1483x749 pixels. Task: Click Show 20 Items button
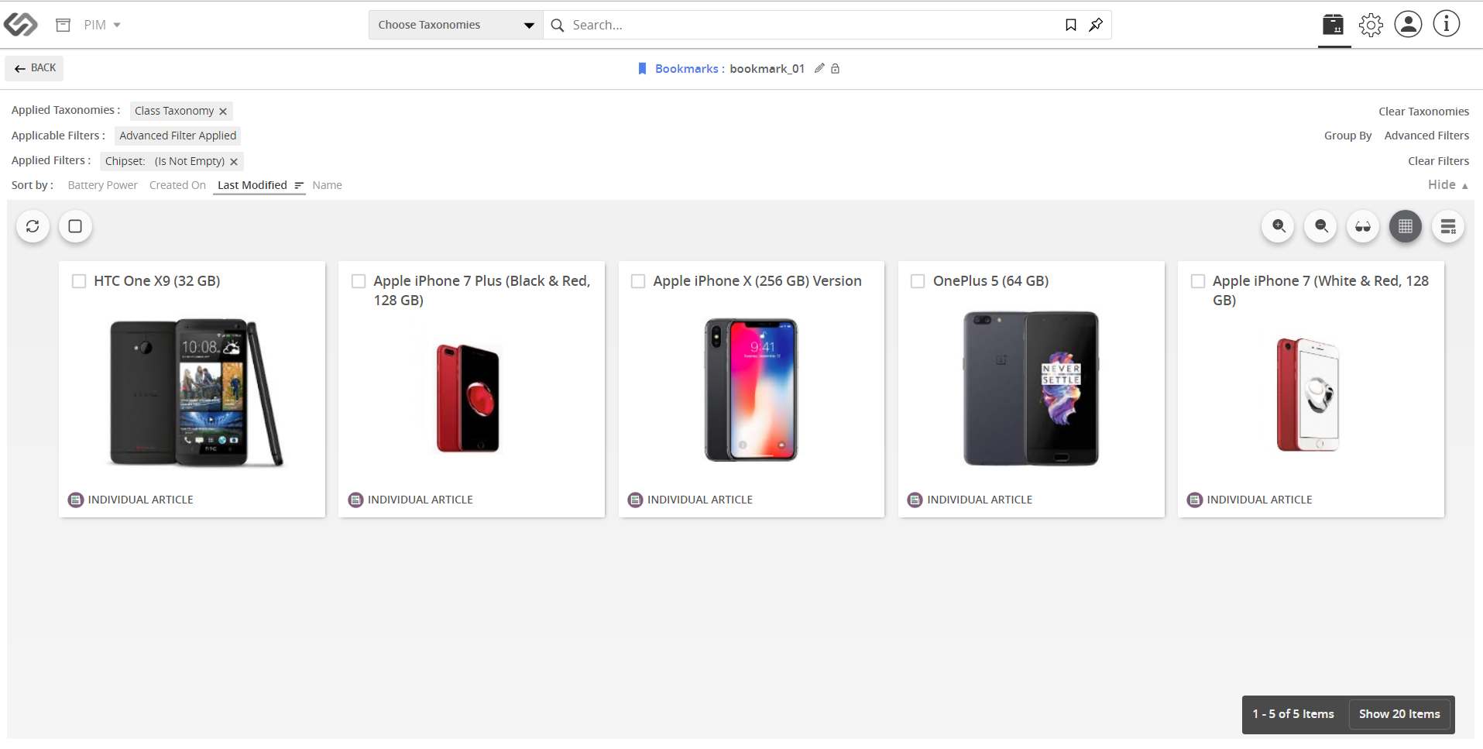[1399, 714]
